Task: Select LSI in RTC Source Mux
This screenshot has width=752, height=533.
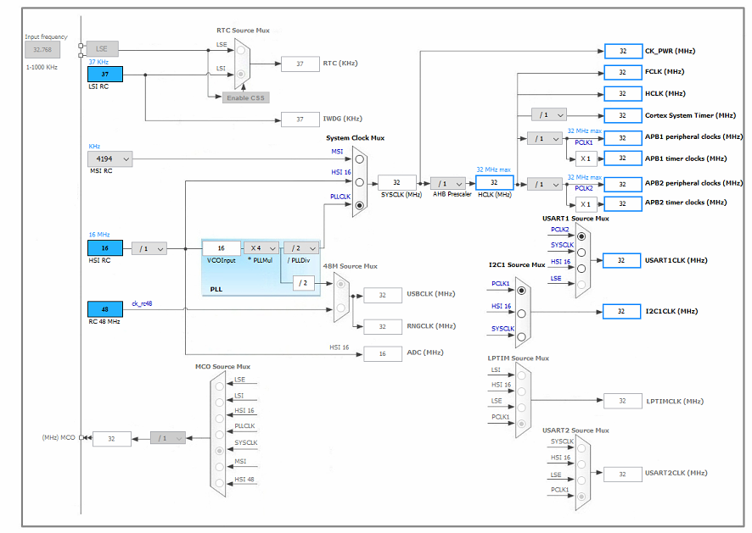Action: (241, 75)
